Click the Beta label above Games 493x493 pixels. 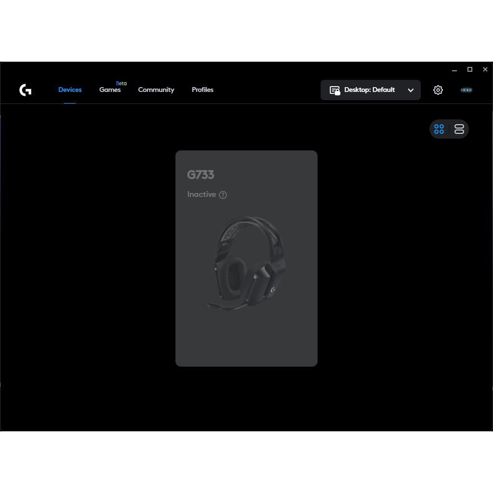pos(121,83)
